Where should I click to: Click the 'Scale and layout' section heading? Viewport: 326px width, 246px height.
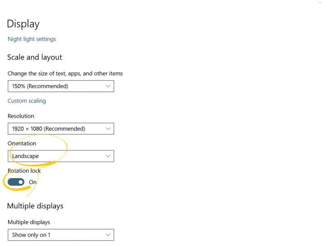tap(35, 57)
